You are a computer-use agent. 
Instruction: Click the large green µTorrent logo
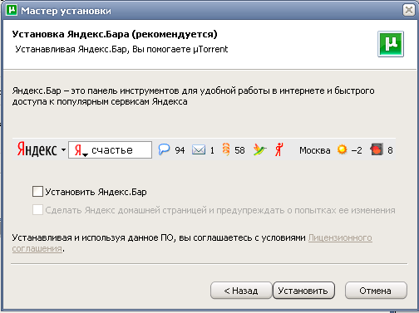(x=391, y=44)
